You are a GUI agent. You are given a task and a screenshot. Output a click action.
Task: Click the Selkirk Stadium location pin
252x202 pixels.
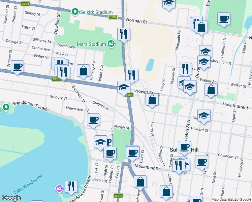tap(75, 12)
